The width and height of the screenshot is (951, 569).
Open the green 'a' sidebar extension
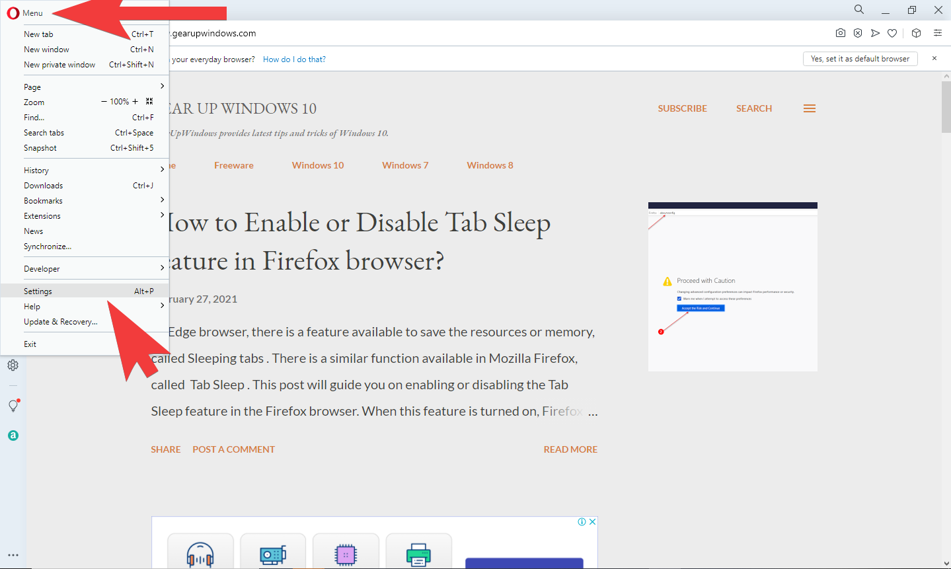tap(13, 436)
